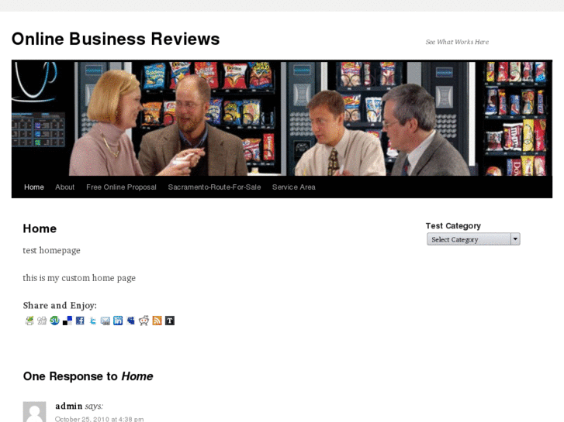Visit the Service Area page
The image size is (564, 422).
coord(294,187)
